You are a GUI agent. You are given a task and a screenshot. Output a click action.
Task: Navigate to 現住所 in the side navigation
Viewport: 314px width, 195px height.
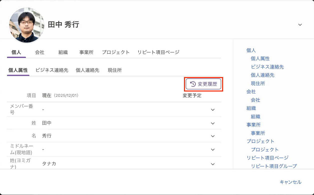coord(258,84)
